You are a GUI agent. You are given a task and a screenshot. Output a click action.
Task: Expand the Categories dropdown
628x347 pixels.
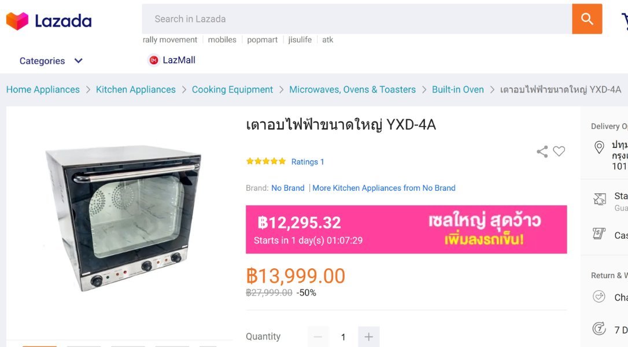(x=51, y=61)
